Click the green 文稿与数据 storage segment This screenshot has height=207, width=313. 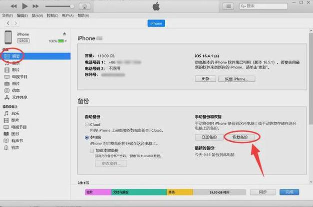139,192
